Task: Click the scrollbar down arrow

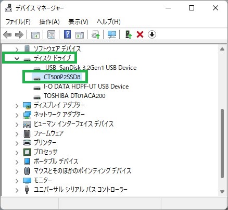Action: (x=222, y=192)
